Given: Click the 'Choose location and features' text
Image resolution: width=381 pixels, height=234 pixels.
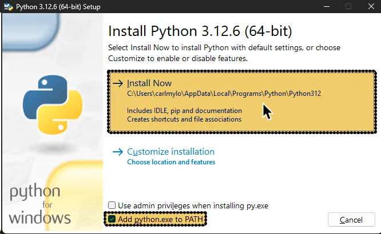Looking at the screenshot, I should [171, 162].
